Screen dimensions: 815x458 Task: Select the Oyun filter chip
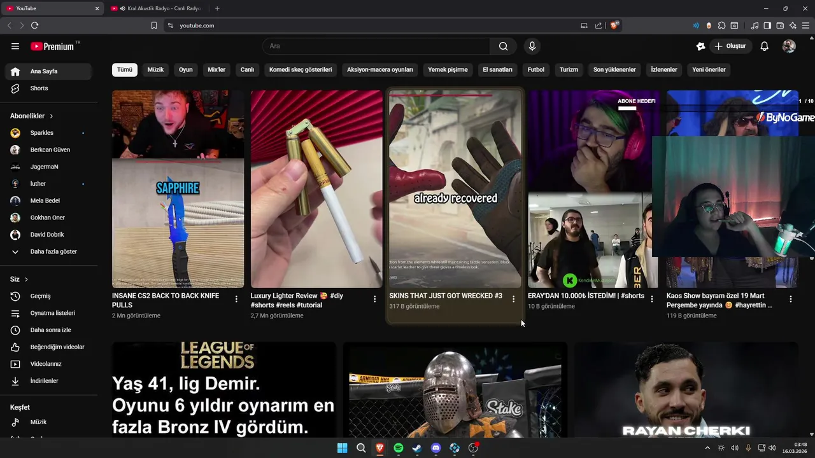tap(185, 69)
